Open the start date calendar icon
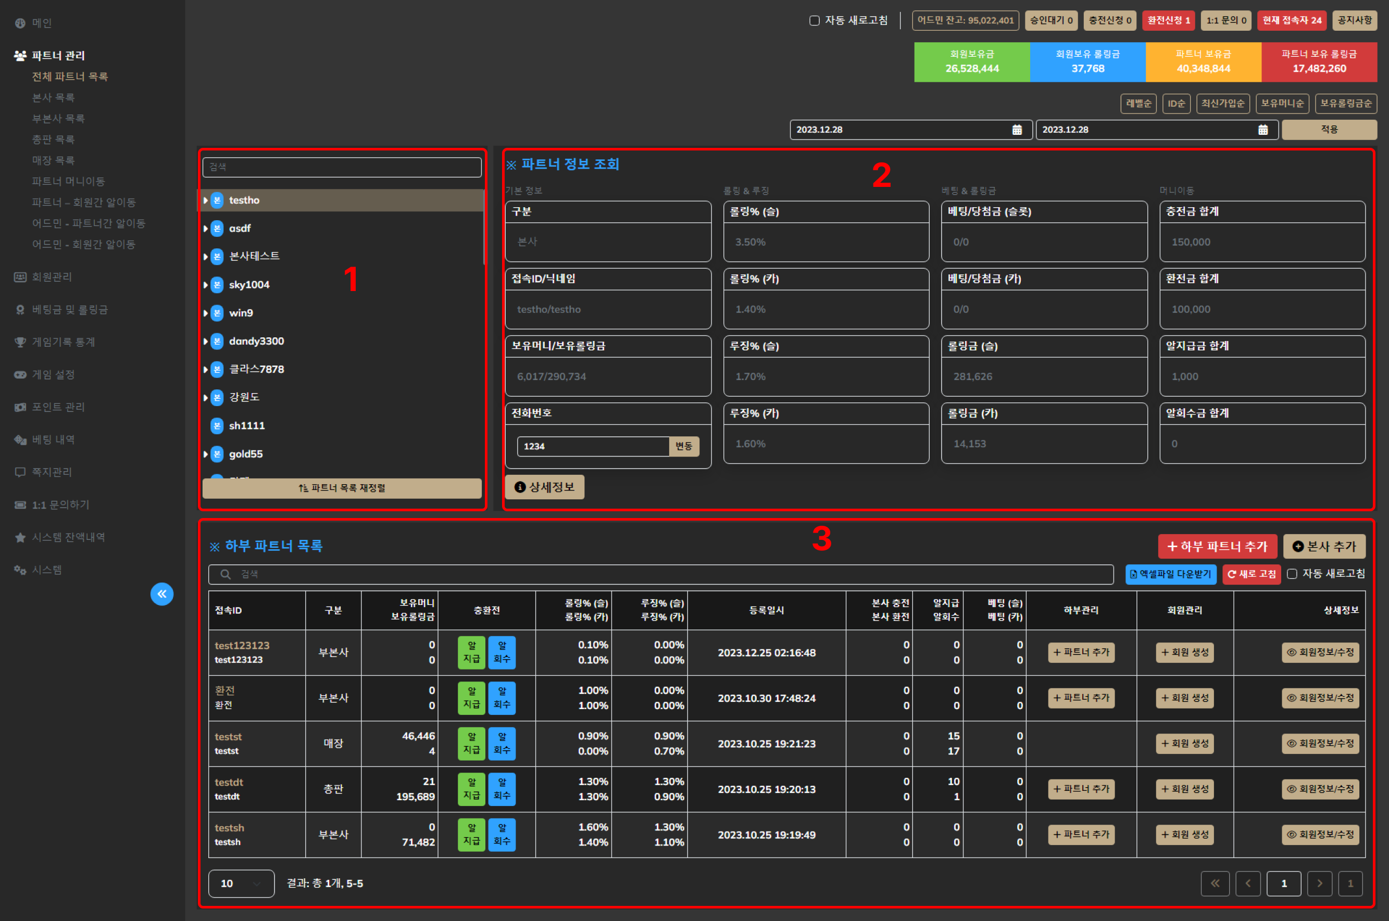Viewport: 1389px width, 921px height. (x=1017, y=130)
